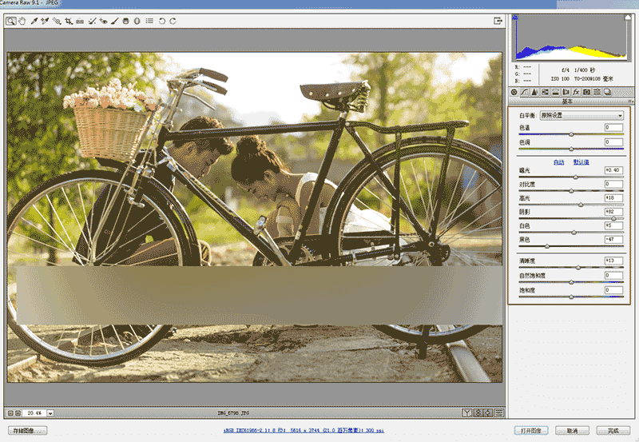Click the exposure (曝光) slider handle
Image resolution: width=639 pixels, height=442 pixels.
coord(575,177)
